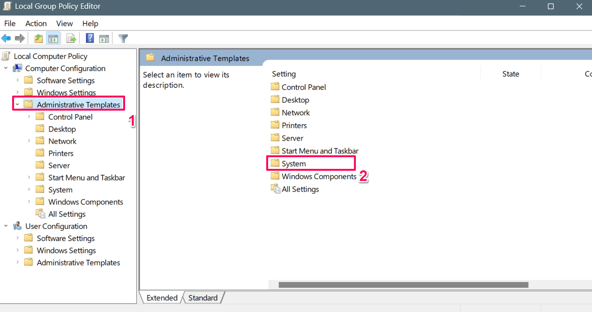Select Server in the console tree
The image size is (592, 312).
[59, 165]
